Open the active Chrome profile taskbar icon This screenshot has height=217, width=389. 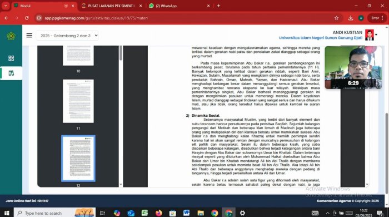coord(229,213)
